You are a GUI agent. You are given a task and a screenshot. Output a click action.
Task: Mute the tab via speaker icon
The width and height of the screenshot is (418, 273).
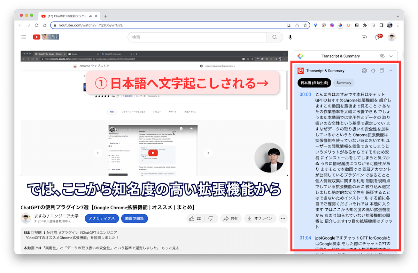click(91, 16)
